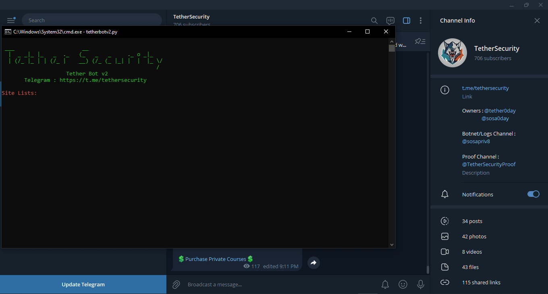The image size is (548, 294).
Task: Toggle the side panel icon in header
Action: coord(407,21)
